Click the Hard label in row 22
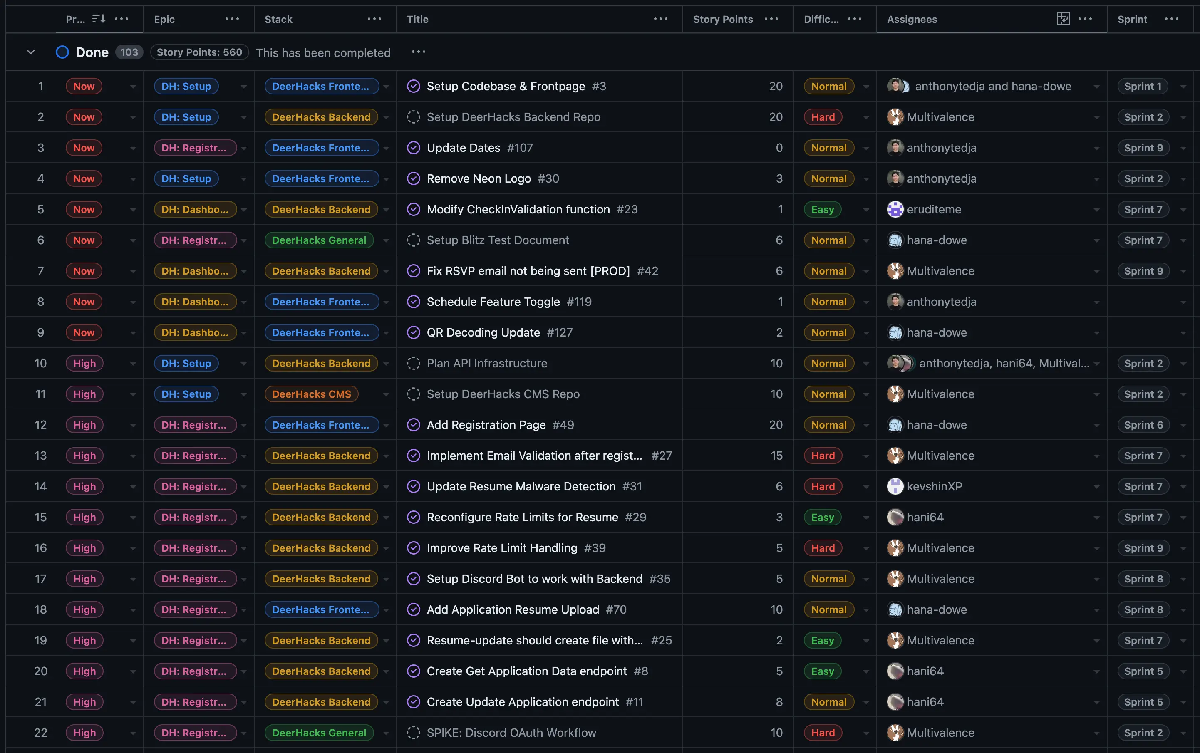This screenshot has height=753, width=1200. coord(823,733)
